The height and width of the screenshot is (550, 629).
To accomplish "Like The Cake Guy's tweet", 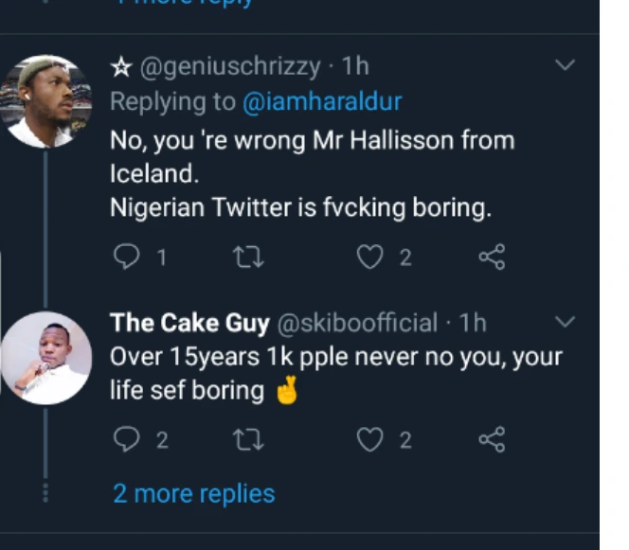I will [x=370, y=439].
